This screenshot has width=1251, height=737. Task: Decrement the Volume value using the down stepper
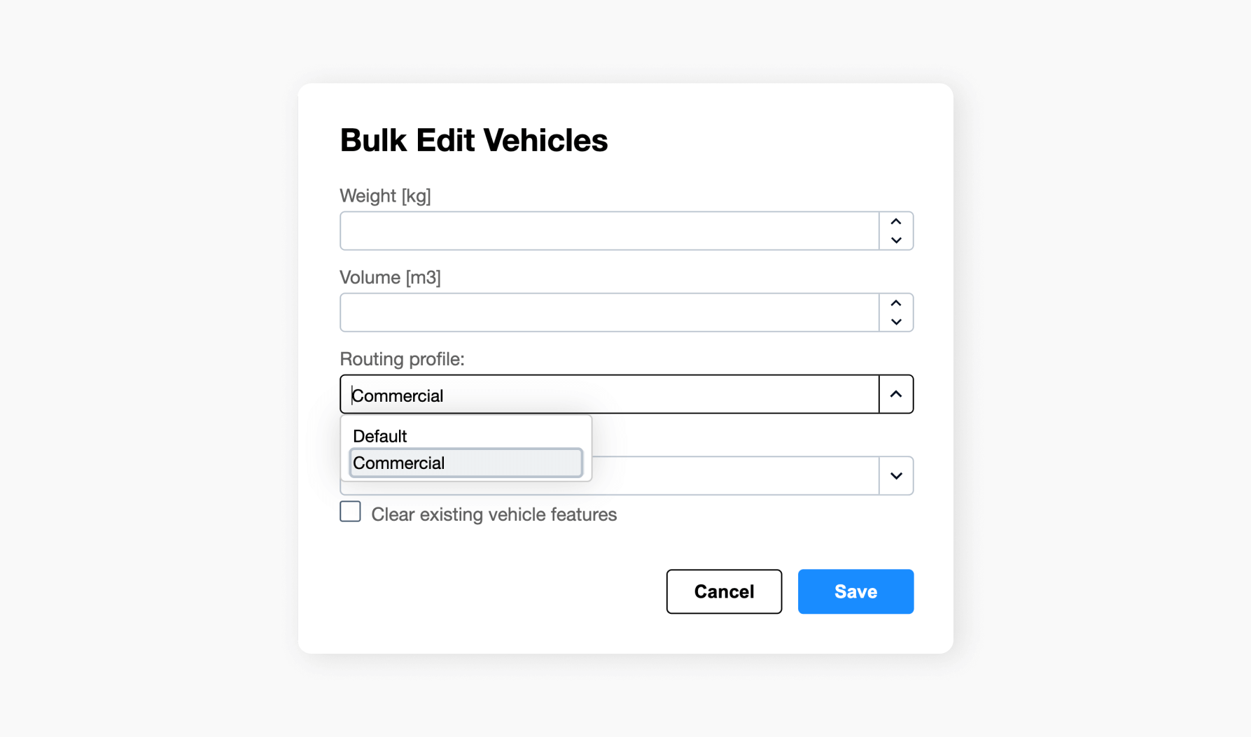[896, 322]
